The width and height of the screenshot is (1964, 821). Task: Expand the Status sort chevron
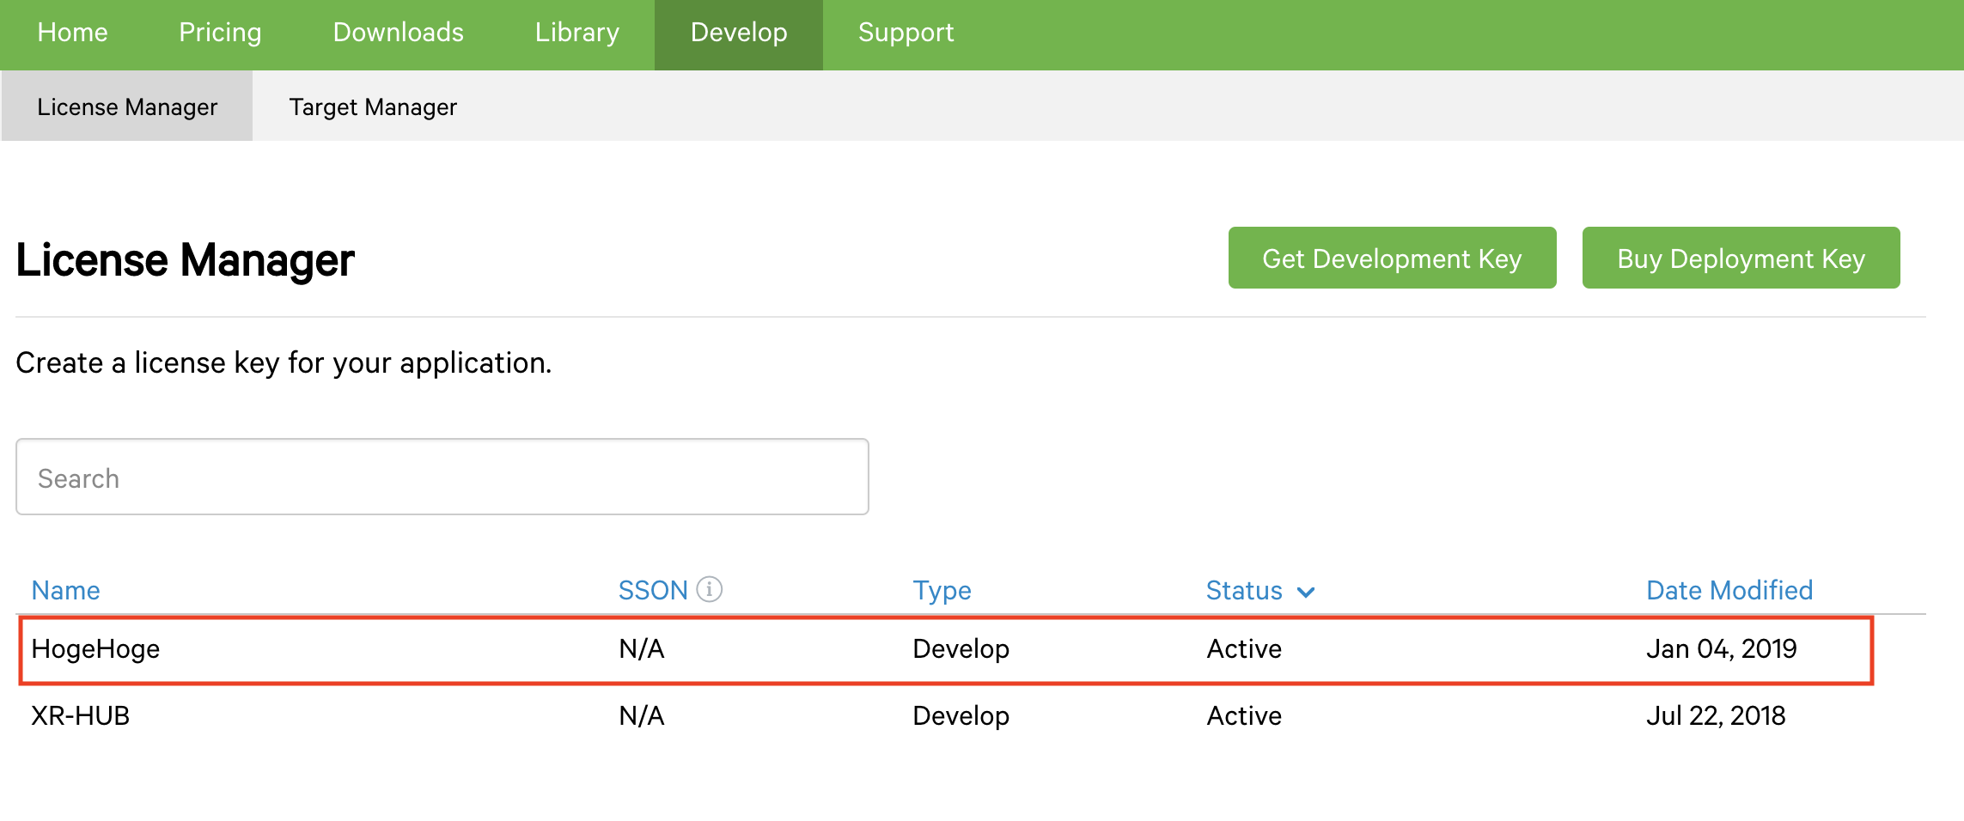(x=1306, y=592)
